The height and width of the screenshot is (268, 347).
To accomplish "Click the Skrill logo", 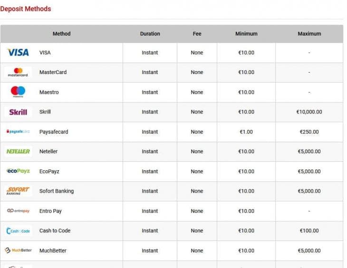I will (x=18, y=112).
